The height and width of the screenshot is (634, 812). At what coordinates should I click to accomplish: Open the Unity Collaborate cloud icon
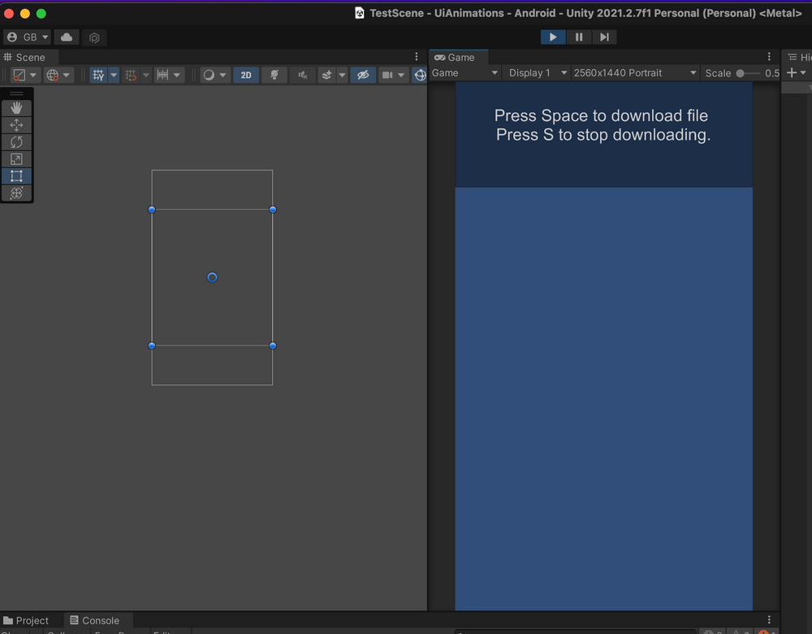coord(66,37)
